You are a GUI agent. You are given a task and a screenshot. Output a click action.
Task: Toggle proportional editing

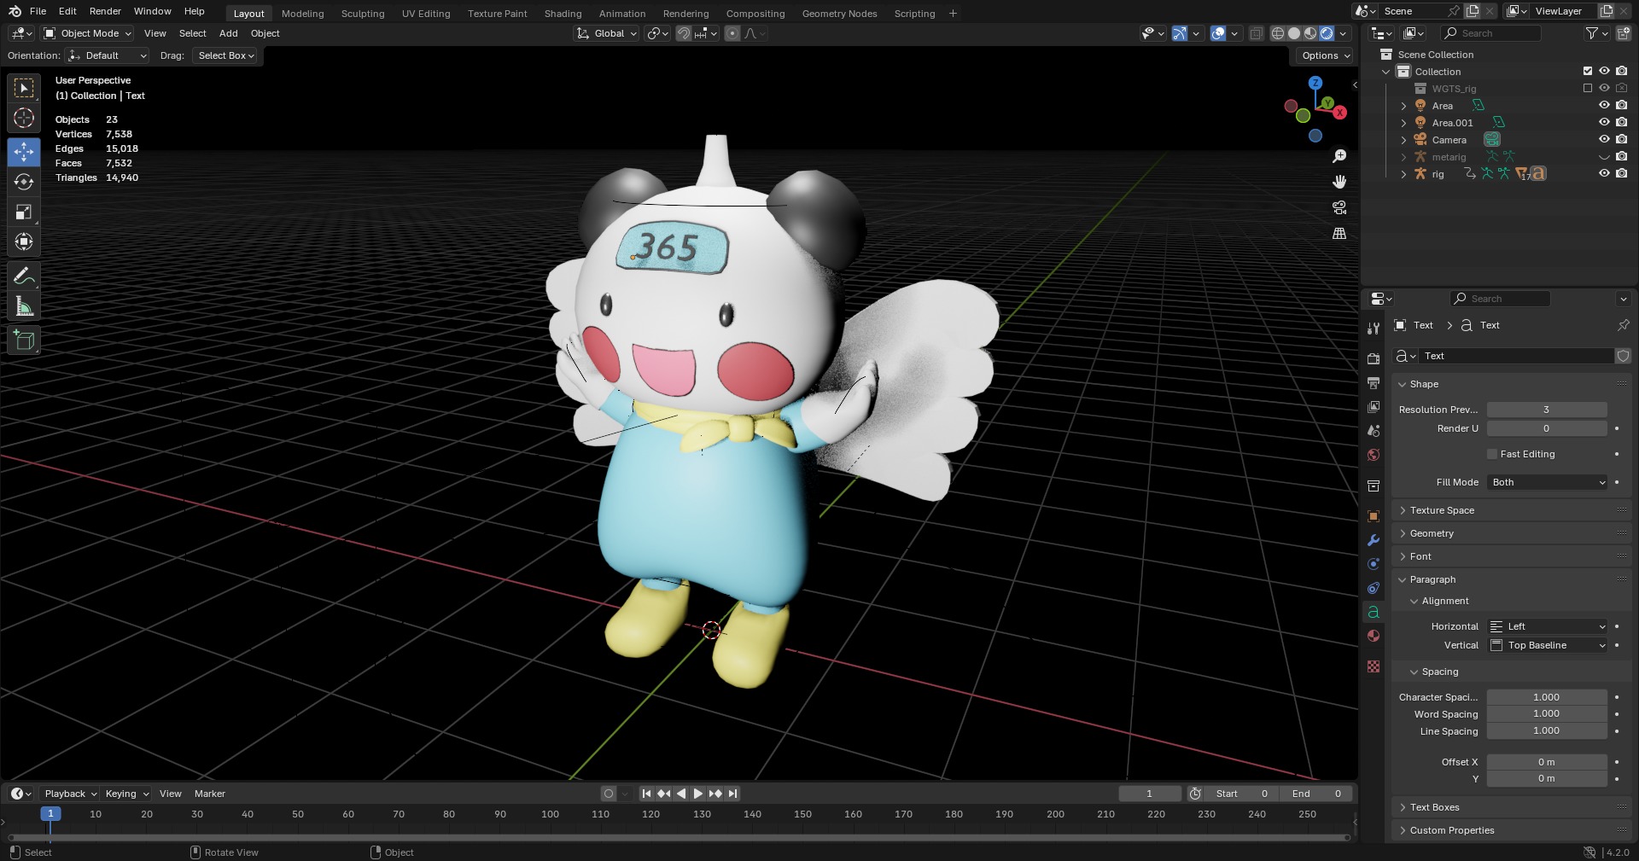click(x=732, y=33)
